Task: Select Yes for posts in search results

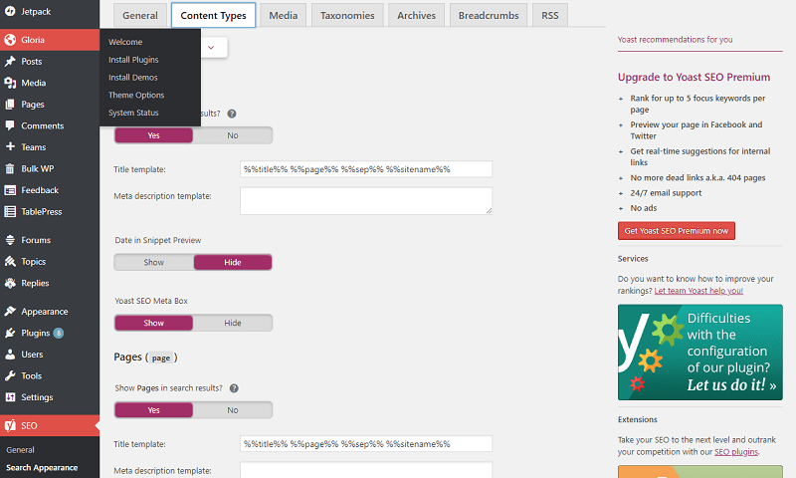Action: [153, 135]
